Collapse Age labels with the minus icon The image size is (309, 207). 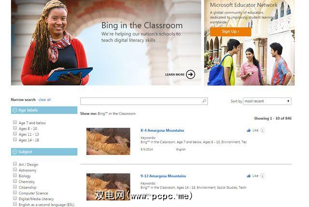click(15, 110)
